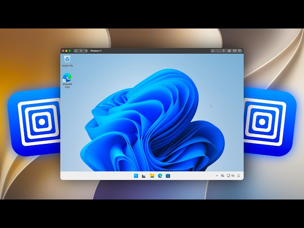Launch Microsoft Edge from the taskbar
Screen dimensions: 304x228
click(x=160, y=176)
